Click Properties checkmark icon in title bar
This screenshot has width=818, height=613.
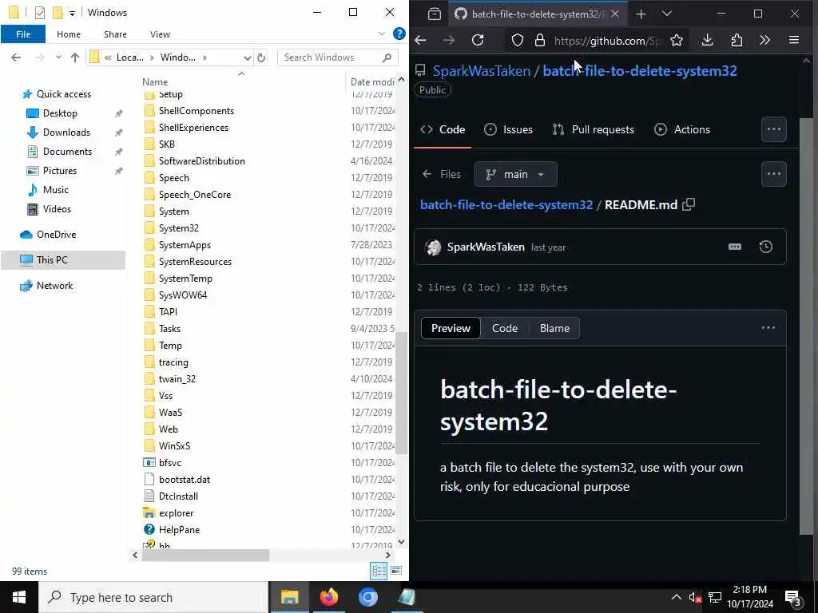click(x=40, y=13)
